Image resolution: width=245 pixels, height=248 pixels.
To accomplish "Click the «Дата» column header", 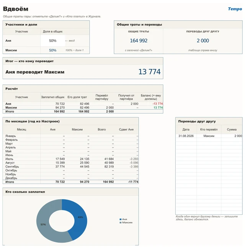I will [186, 130].
